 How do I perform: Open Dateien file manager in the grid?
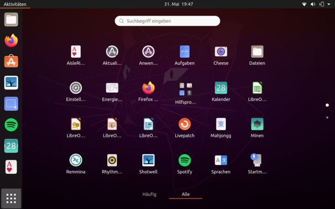tap(257, 52)
